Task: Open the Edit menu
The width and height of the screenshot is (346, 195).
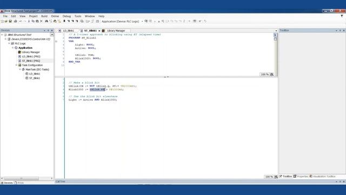Action: (x=13, y=16)
